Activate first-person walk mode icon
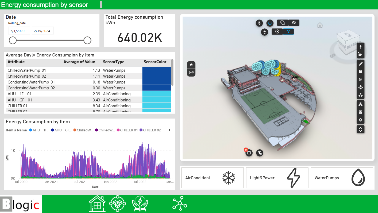Image resolution: width=378 pixels, height=213 pixels. [x=360, y=47]
